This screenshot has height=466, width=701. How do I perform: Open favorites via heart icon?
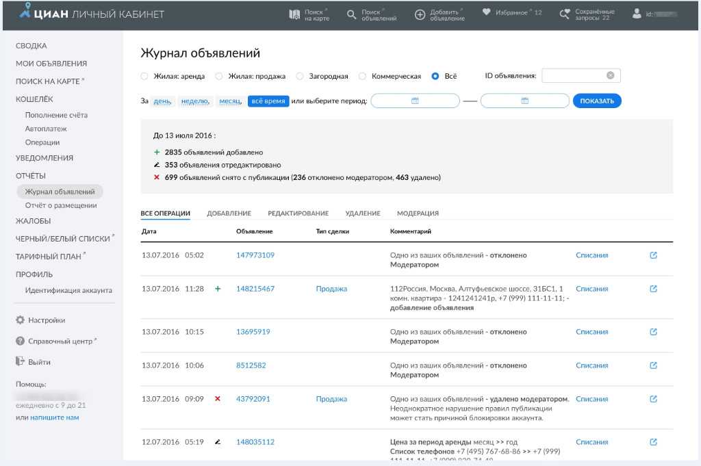tap(487, 12)
